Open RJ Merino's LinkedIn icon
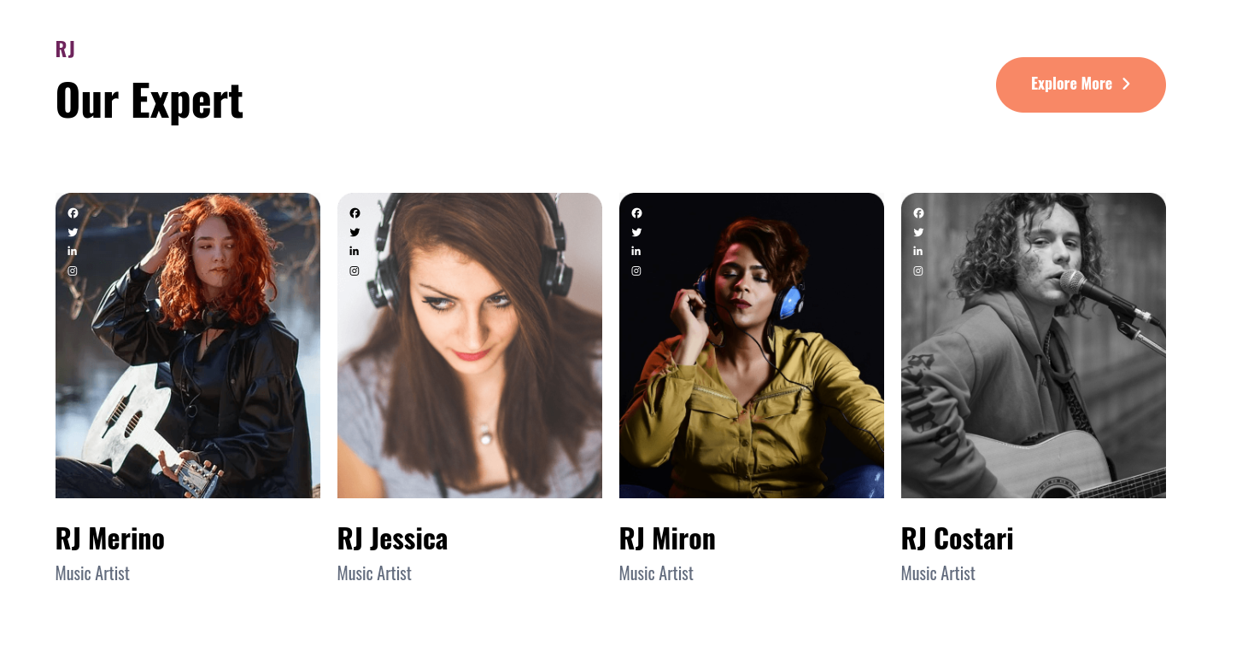This screenshot has height=651, width=1254. (73, 251)
